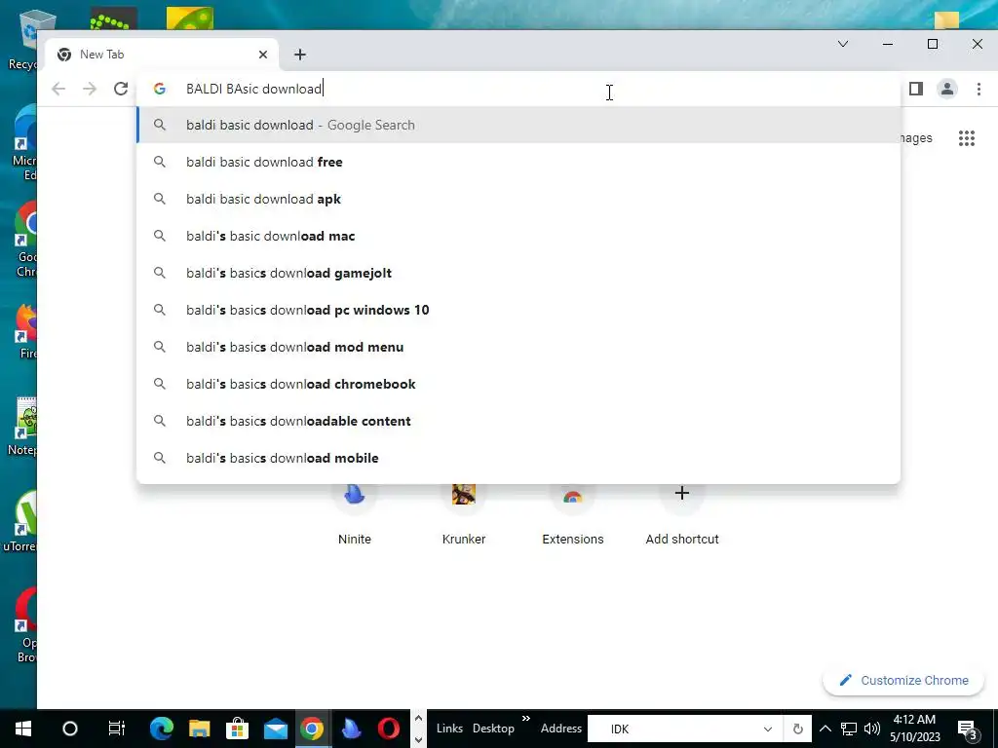Pick the 'baldi's basics download mobile' suggestion

[518, 458]
